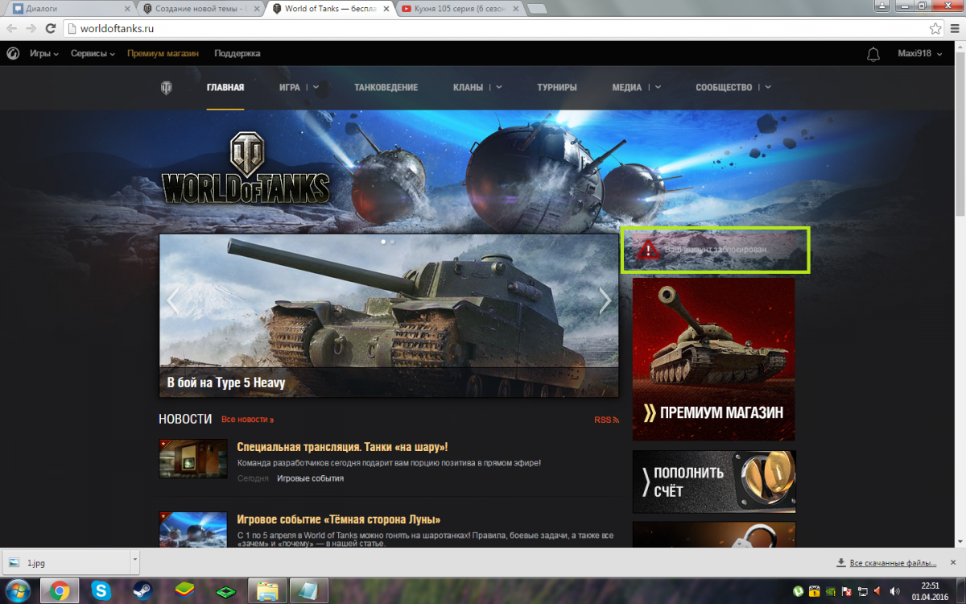Show next banner slide with right arrow
966x604 pixels.
click(x=605, y=300)
